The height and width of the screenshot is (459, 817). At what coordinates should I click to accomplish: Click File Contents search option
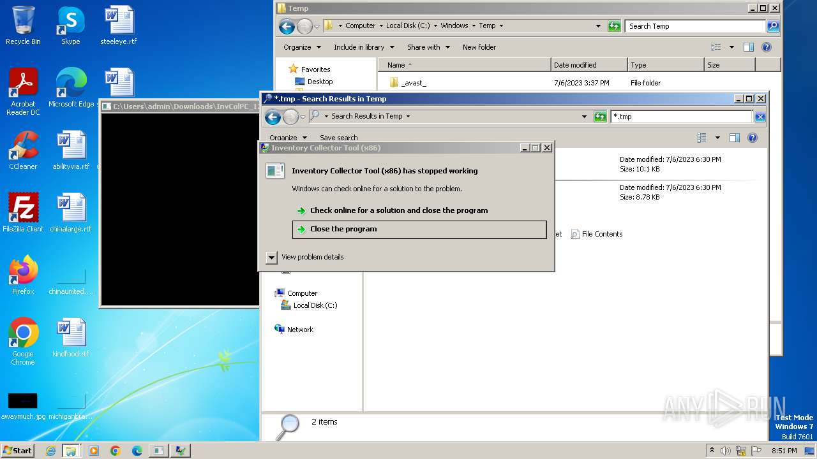point(596,235)
